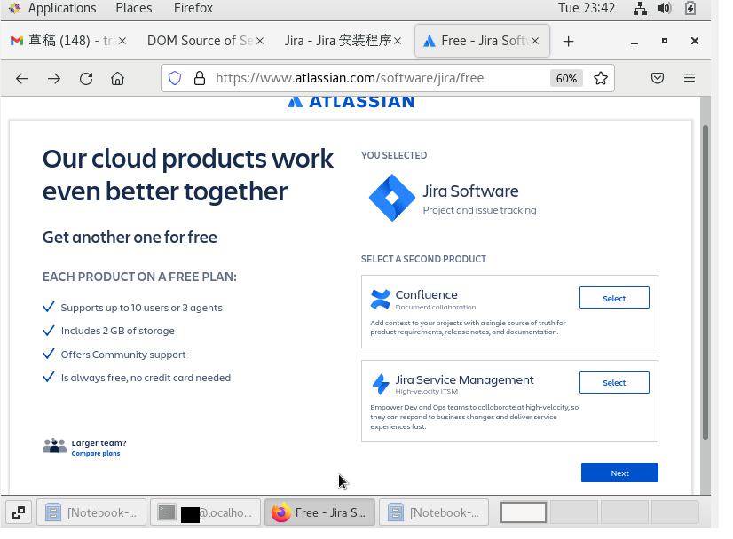Switch to first Notebook taskbar window
This screenshot has width=733, height=539.
[91, 512]
